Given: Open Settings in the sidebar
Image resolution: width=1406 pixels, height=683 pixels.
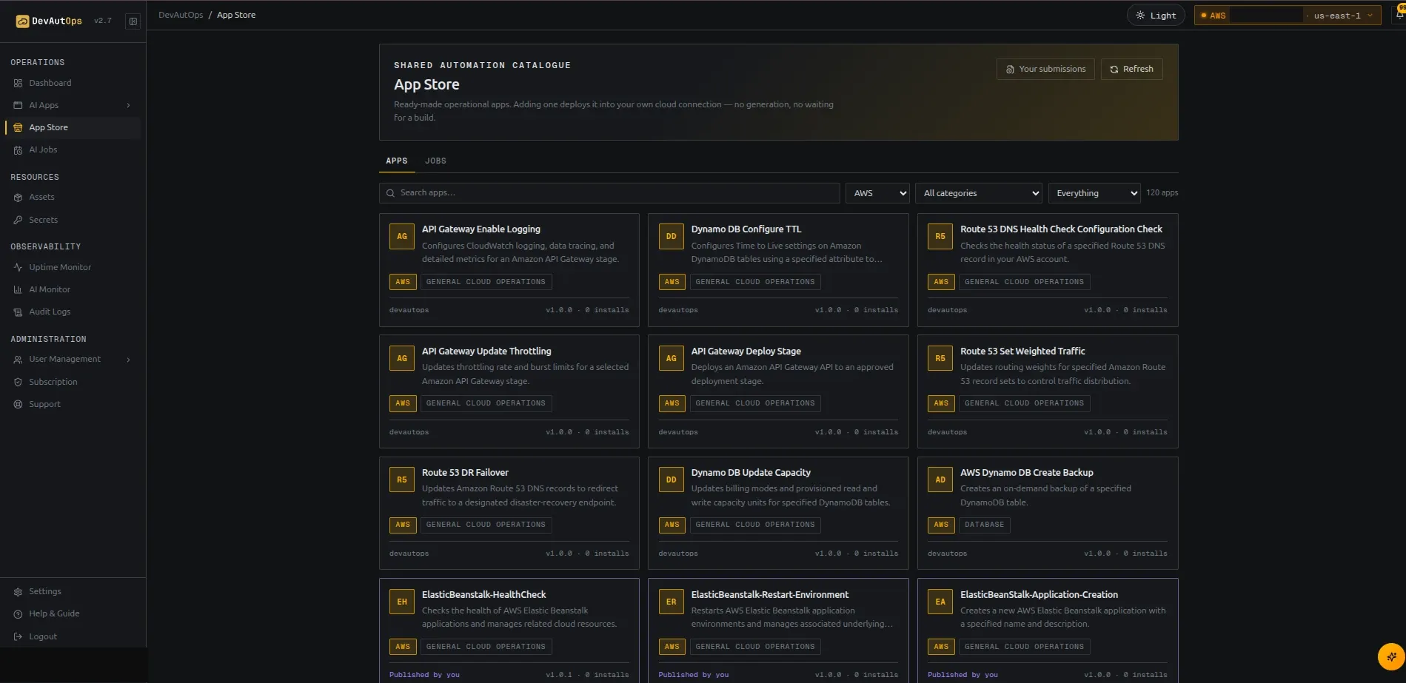Looking at the screenshot, I should point(72,591).
